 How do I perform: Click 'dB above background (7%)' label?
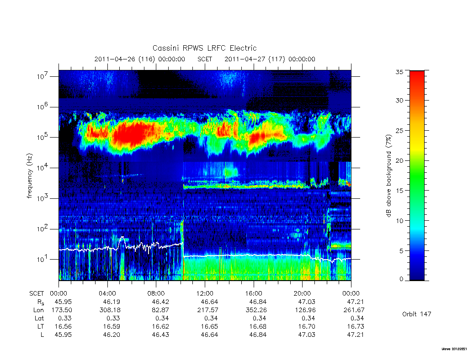tap(388, 176)
